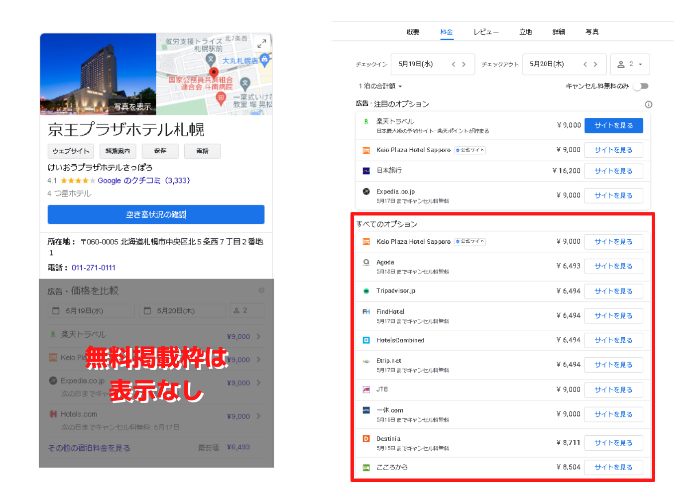
Task: Click the 5月19日(水) date box in left panel
Action: point(92,311)
